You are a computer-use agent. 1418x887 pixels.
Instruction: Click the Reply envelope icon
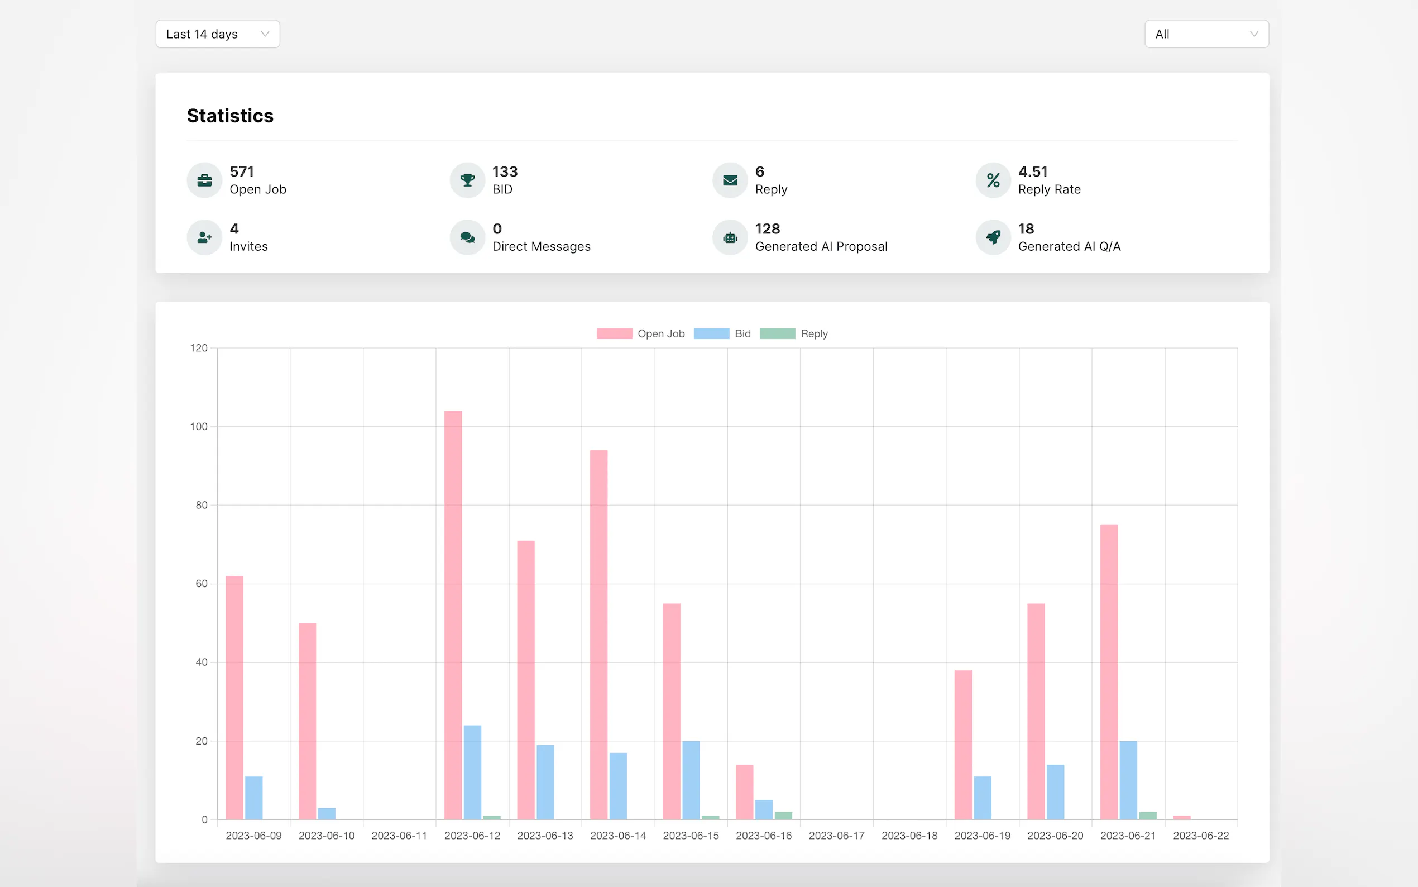pyautogui.click(x=730, y=180)
